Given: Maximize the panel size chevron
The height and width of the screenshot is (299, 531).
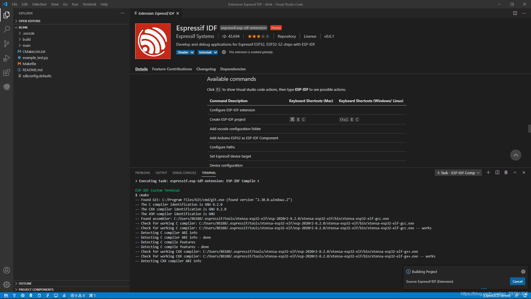Looking at the screenshot, I should pos(515,172).
